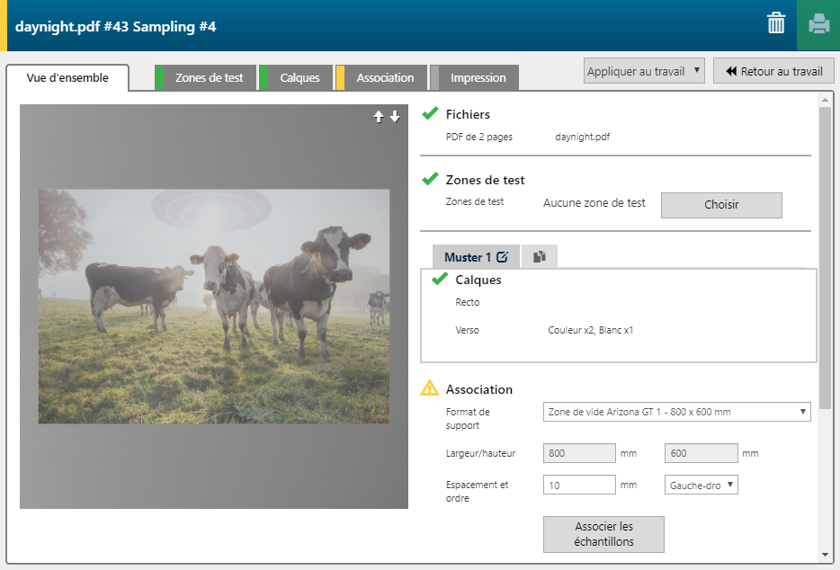Click the cows preview image

214,306
